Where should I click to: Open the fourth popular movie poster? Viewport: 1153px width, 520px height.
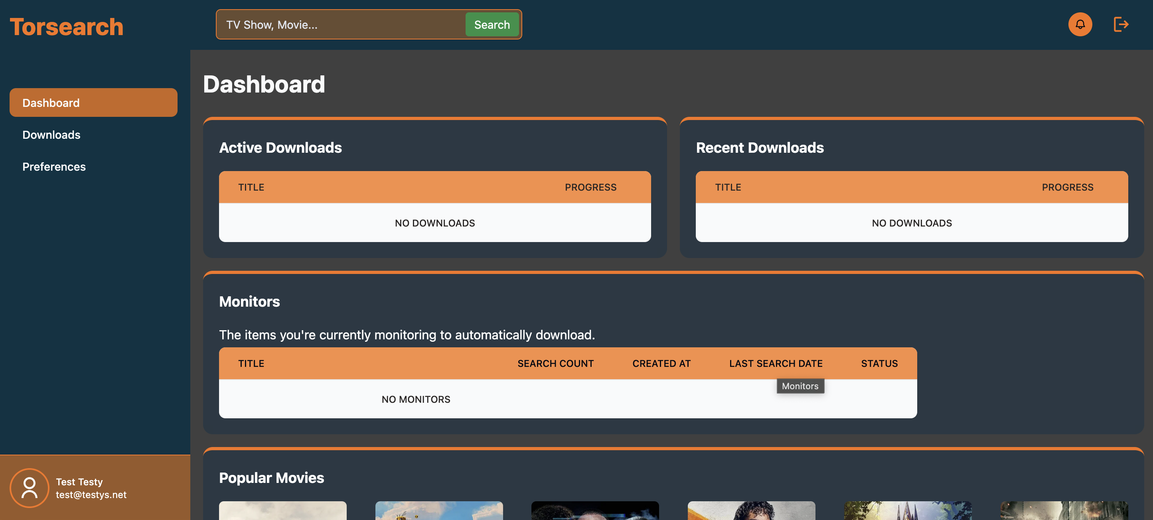[x=751, y=510]
